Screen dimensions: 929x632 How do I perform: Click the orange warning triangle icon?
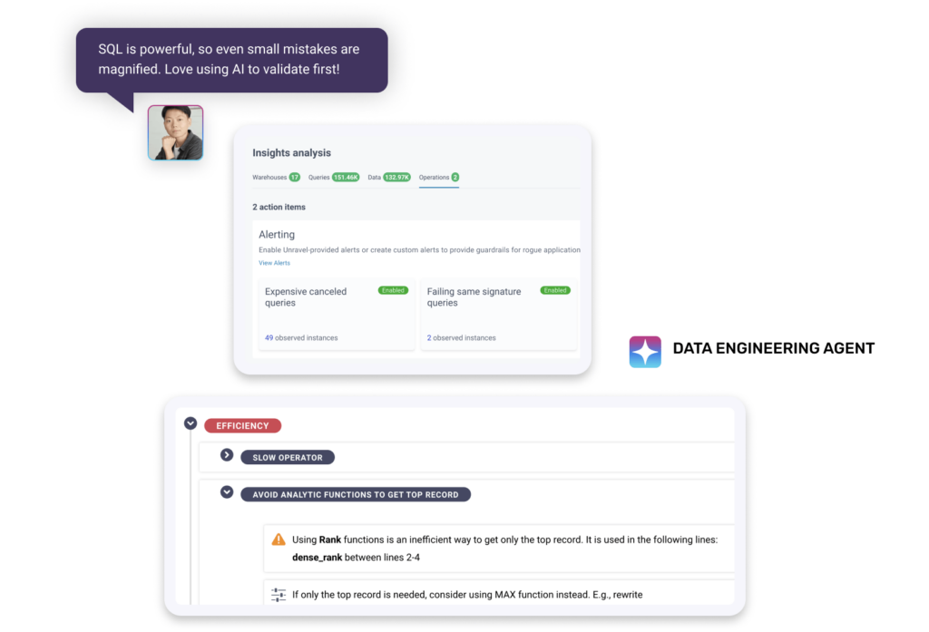coord(279,540)
